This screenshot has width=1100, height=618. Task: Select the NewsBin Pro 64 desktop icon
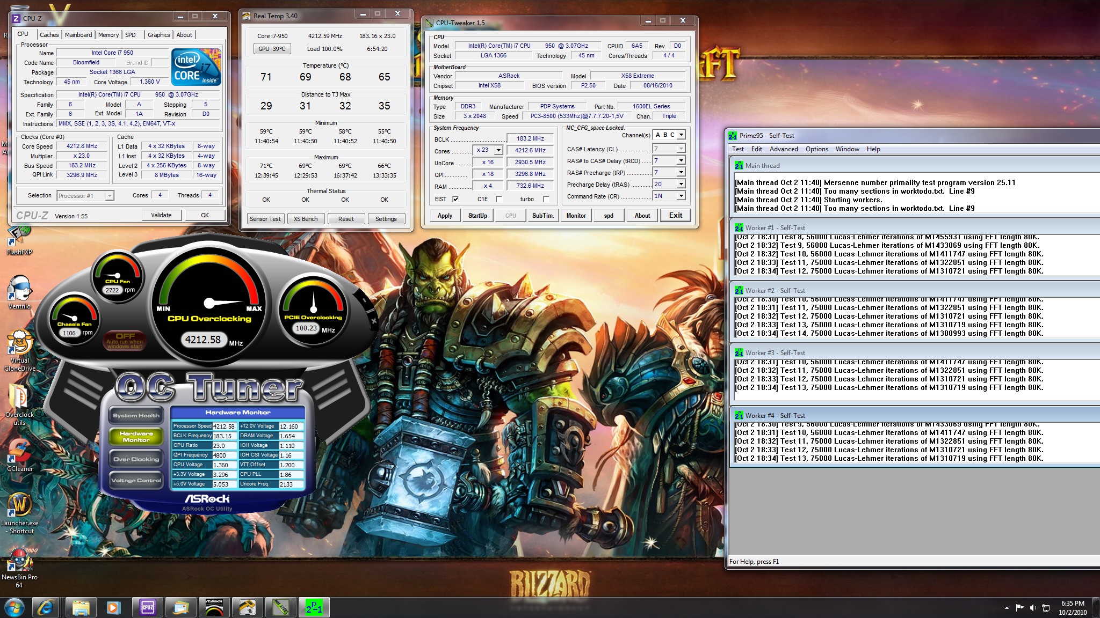[19, 568]
